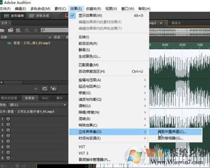The height and width of the screenshot is (168, 210).
Task: Switch to 多轨合成 view button in toolbar
Action: 39,16
